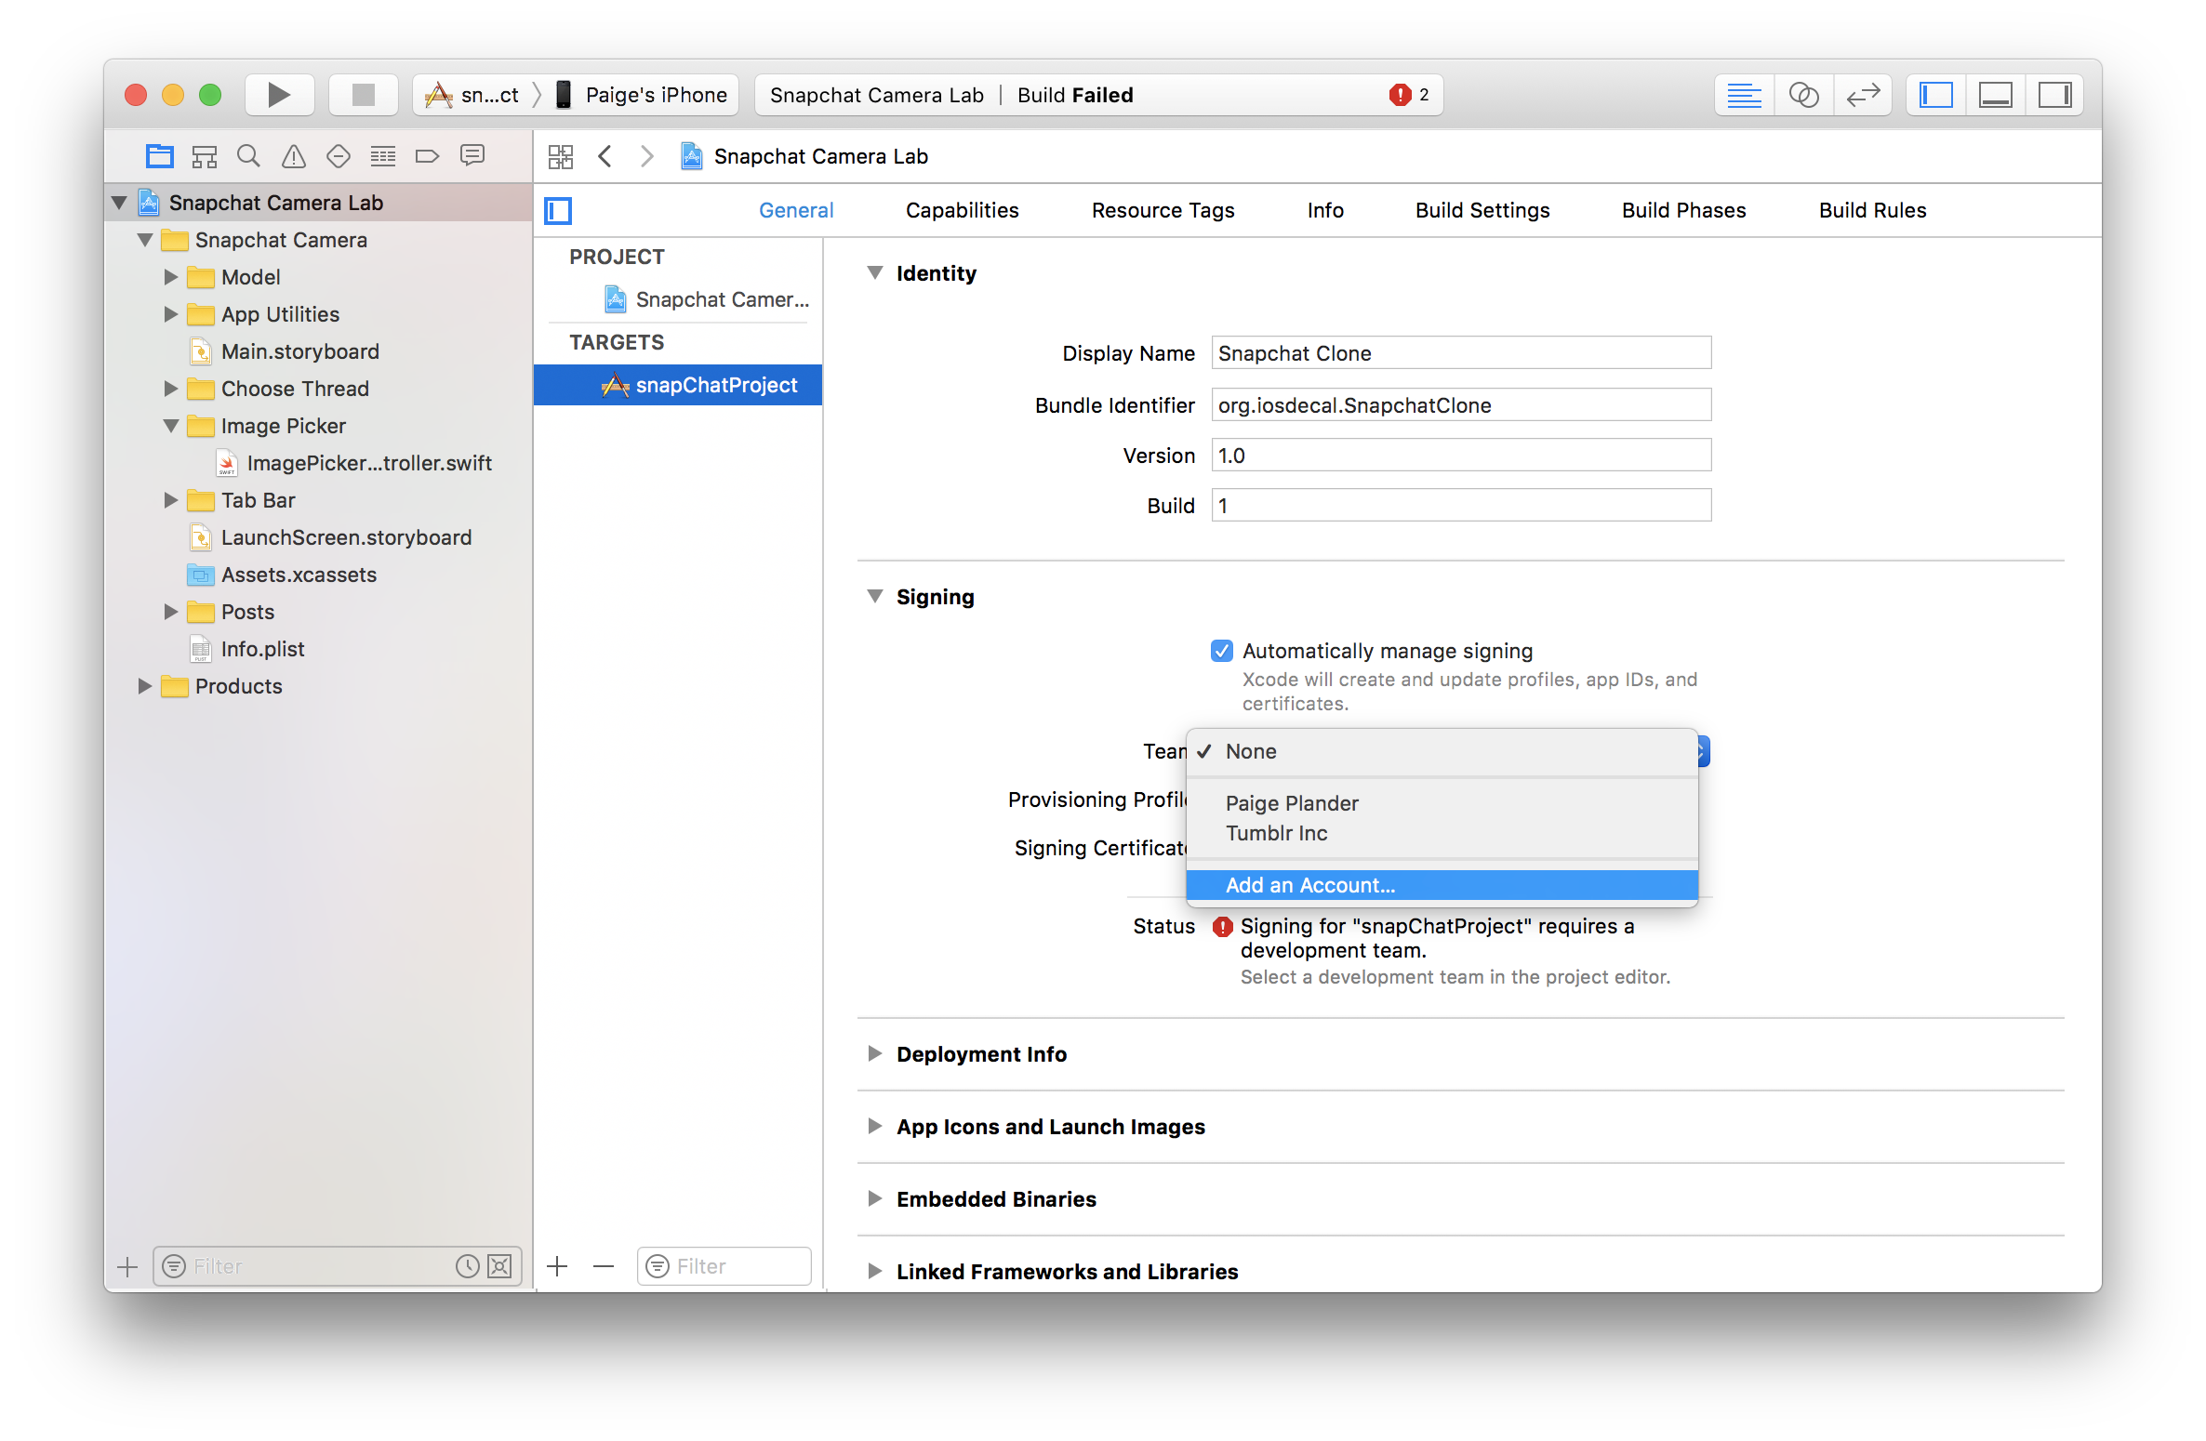Select the Assistant editor icon
The width and height of the screenshot is (2206, 1441).
tap(1803, 95)
